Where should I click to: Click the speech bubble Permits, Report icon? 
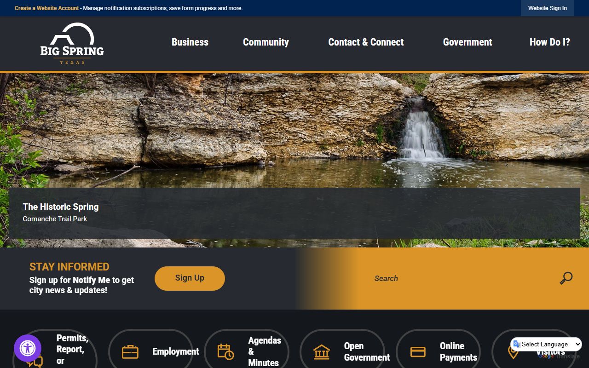coord(35,362)
